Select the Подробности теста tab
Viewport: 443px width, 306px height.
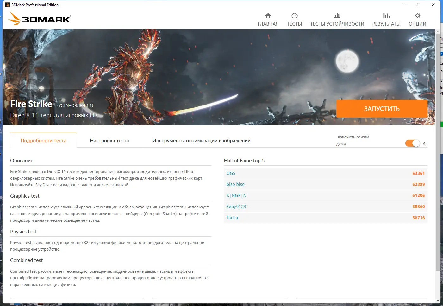[43, 140]
